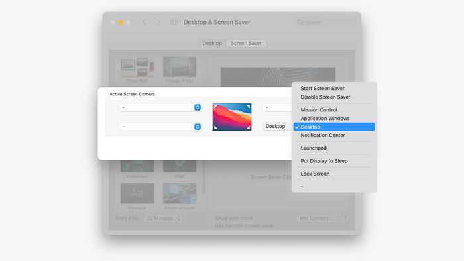Select the Shell screen saver thumbnail
The height and width of the screenshot is (261, 464).
tap(180, 166)
